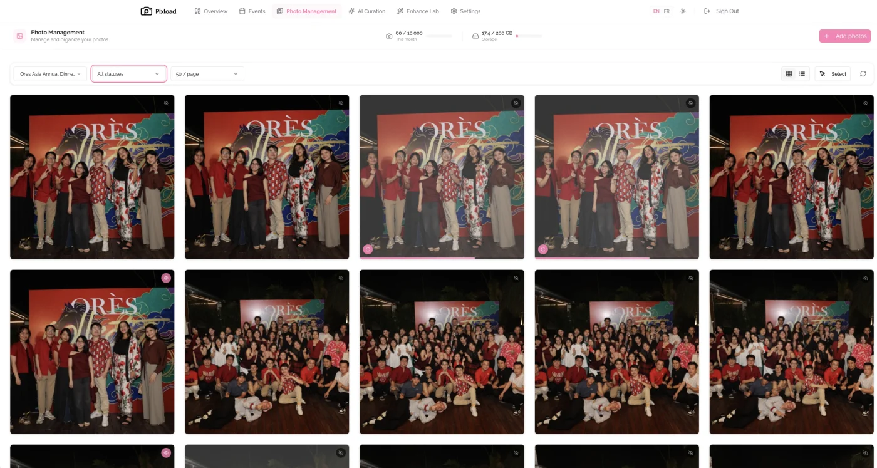Hide the first second-row photo via pink eye
Image resolution: width=877 pixels, height=468 pixels.
(x=166, y=278)
